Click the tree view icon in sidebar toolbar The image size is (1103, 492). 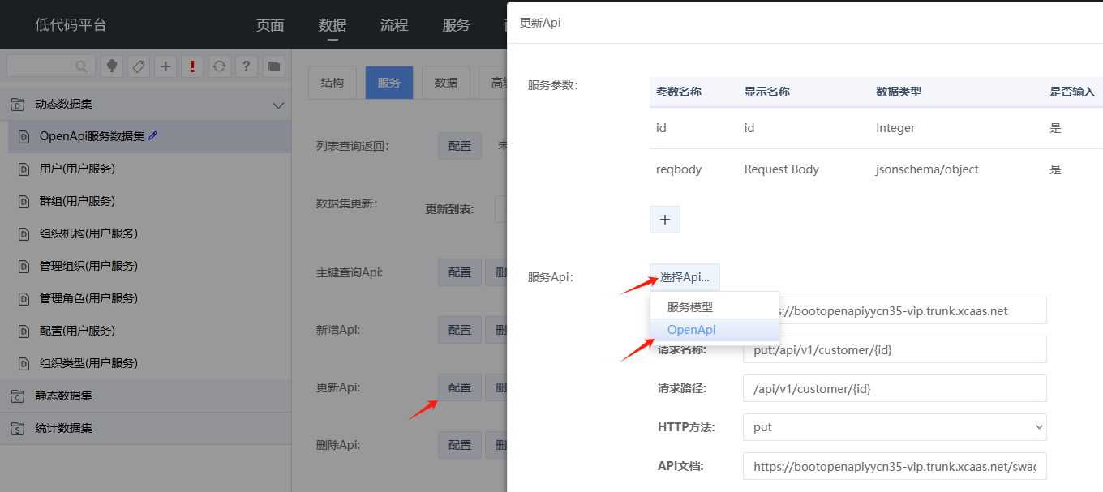pyautogui.click(x=111, y=66)
